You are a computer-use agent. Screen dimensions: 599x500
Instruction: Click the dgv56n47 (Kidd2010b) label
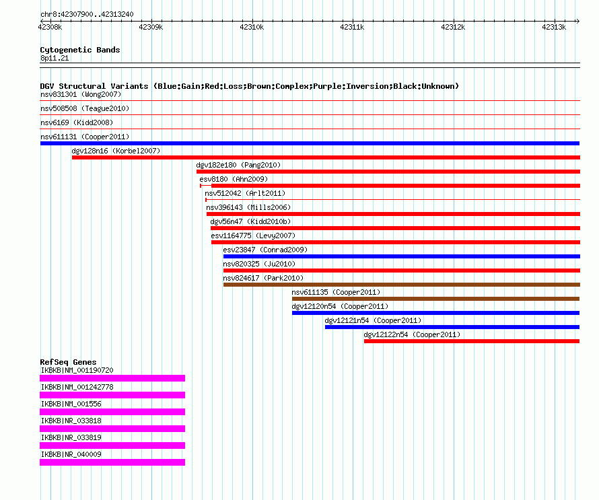click(250, 221)
